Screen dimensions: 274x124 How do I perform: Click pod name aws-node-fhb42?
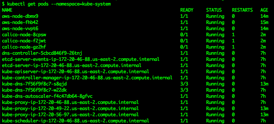20,22
